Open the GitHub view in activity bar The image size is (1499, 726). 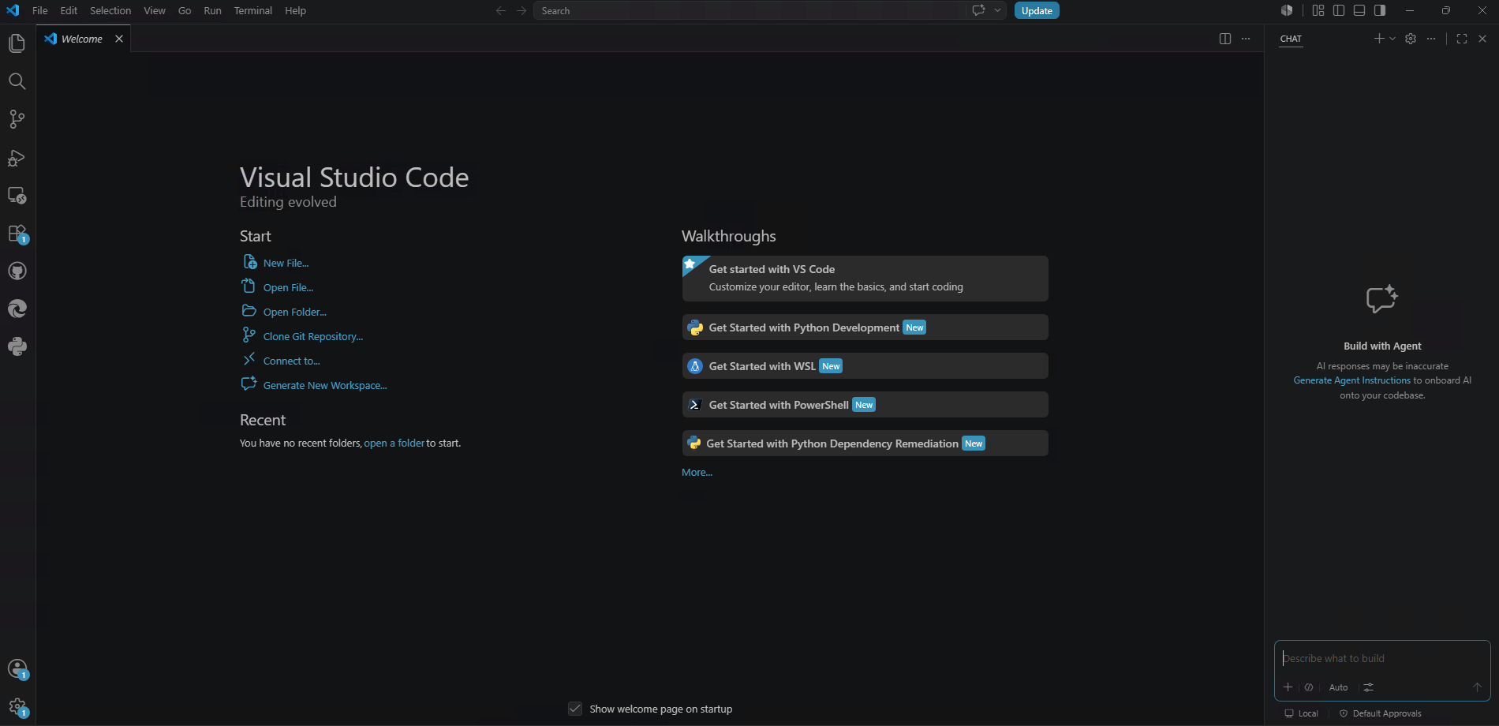point(17,271)
